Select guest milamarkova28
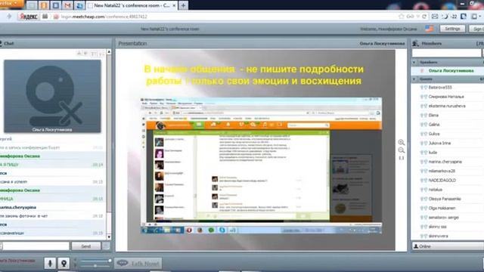 tap(442, 171)
